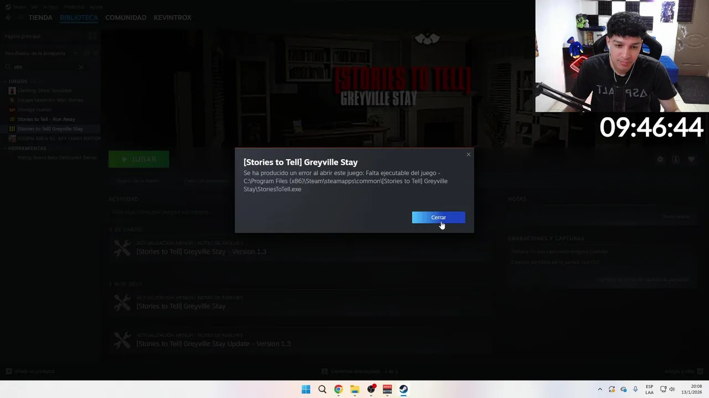The image size is (709, 398).
Task: Open the KEVINTROX profile tab
Action: tap(172, 18)
